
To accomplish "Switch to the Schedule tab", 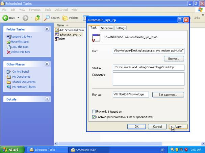I will click(107, 28).
